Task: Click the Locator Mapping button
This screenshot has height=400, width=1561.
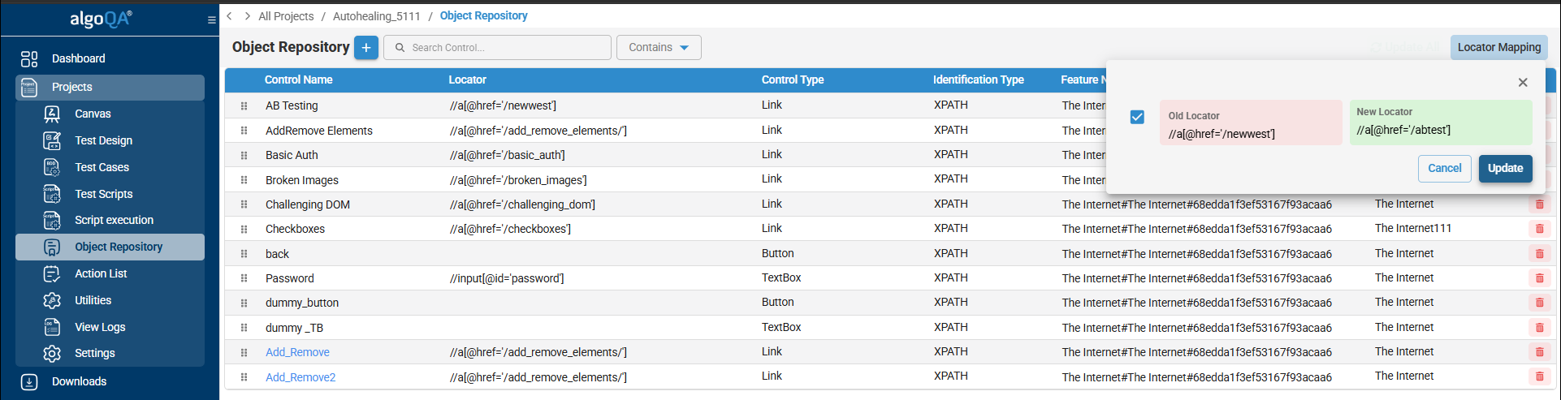Action: [1498, 47]
